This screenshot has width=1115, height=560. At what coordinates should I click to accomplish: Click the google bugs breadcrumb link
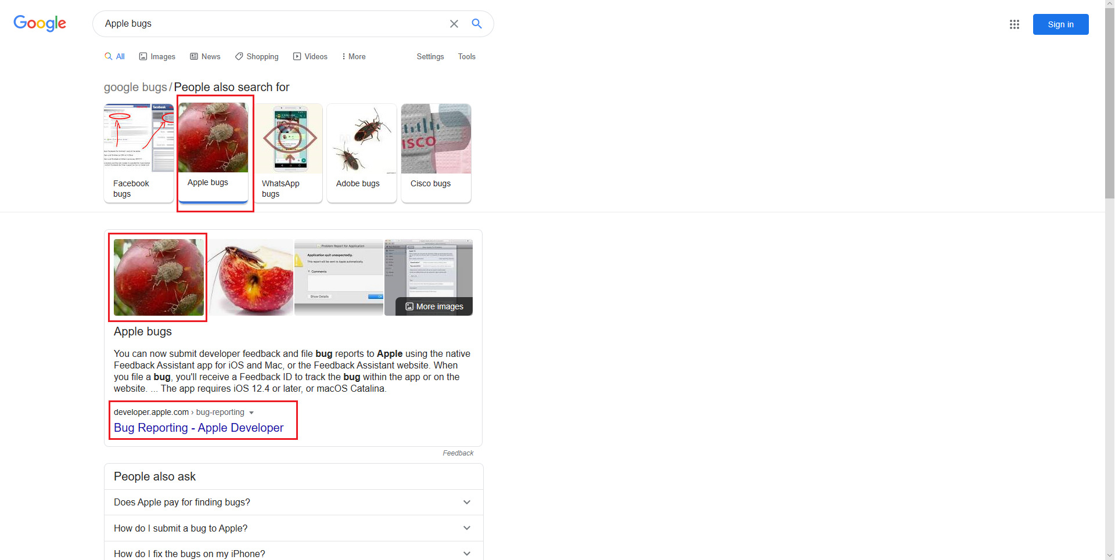pyautogui.click(x=135, y=87)
